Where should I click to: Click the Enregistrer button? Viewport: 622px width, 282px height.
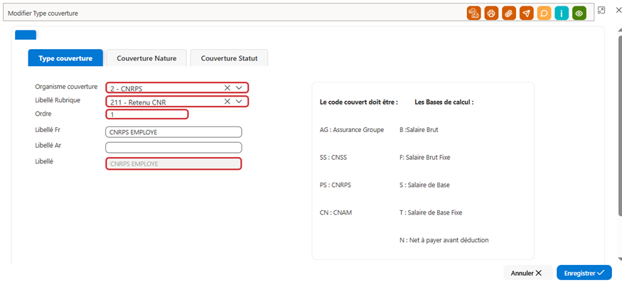pyautogui.click(x=584, y=273)
